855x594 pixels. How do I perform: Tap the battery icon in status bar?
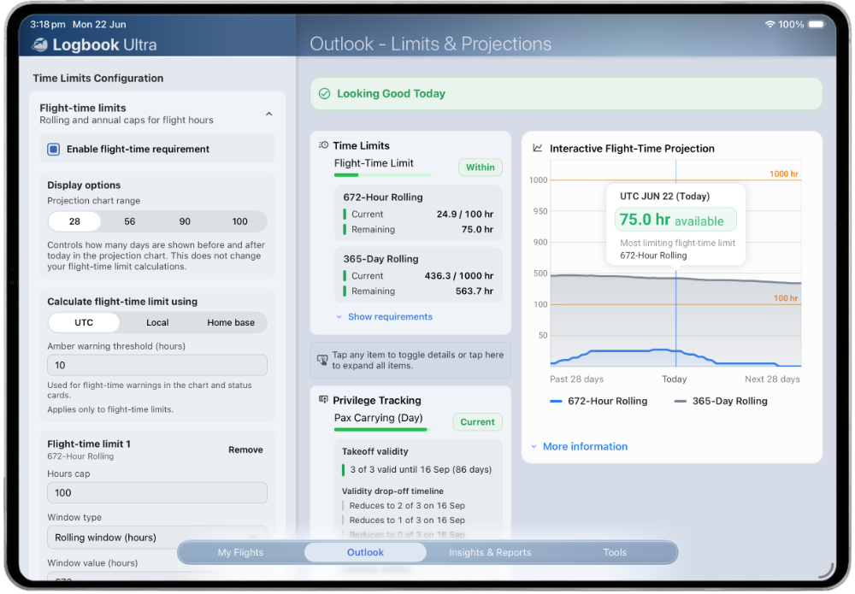(x=818, y=24)
